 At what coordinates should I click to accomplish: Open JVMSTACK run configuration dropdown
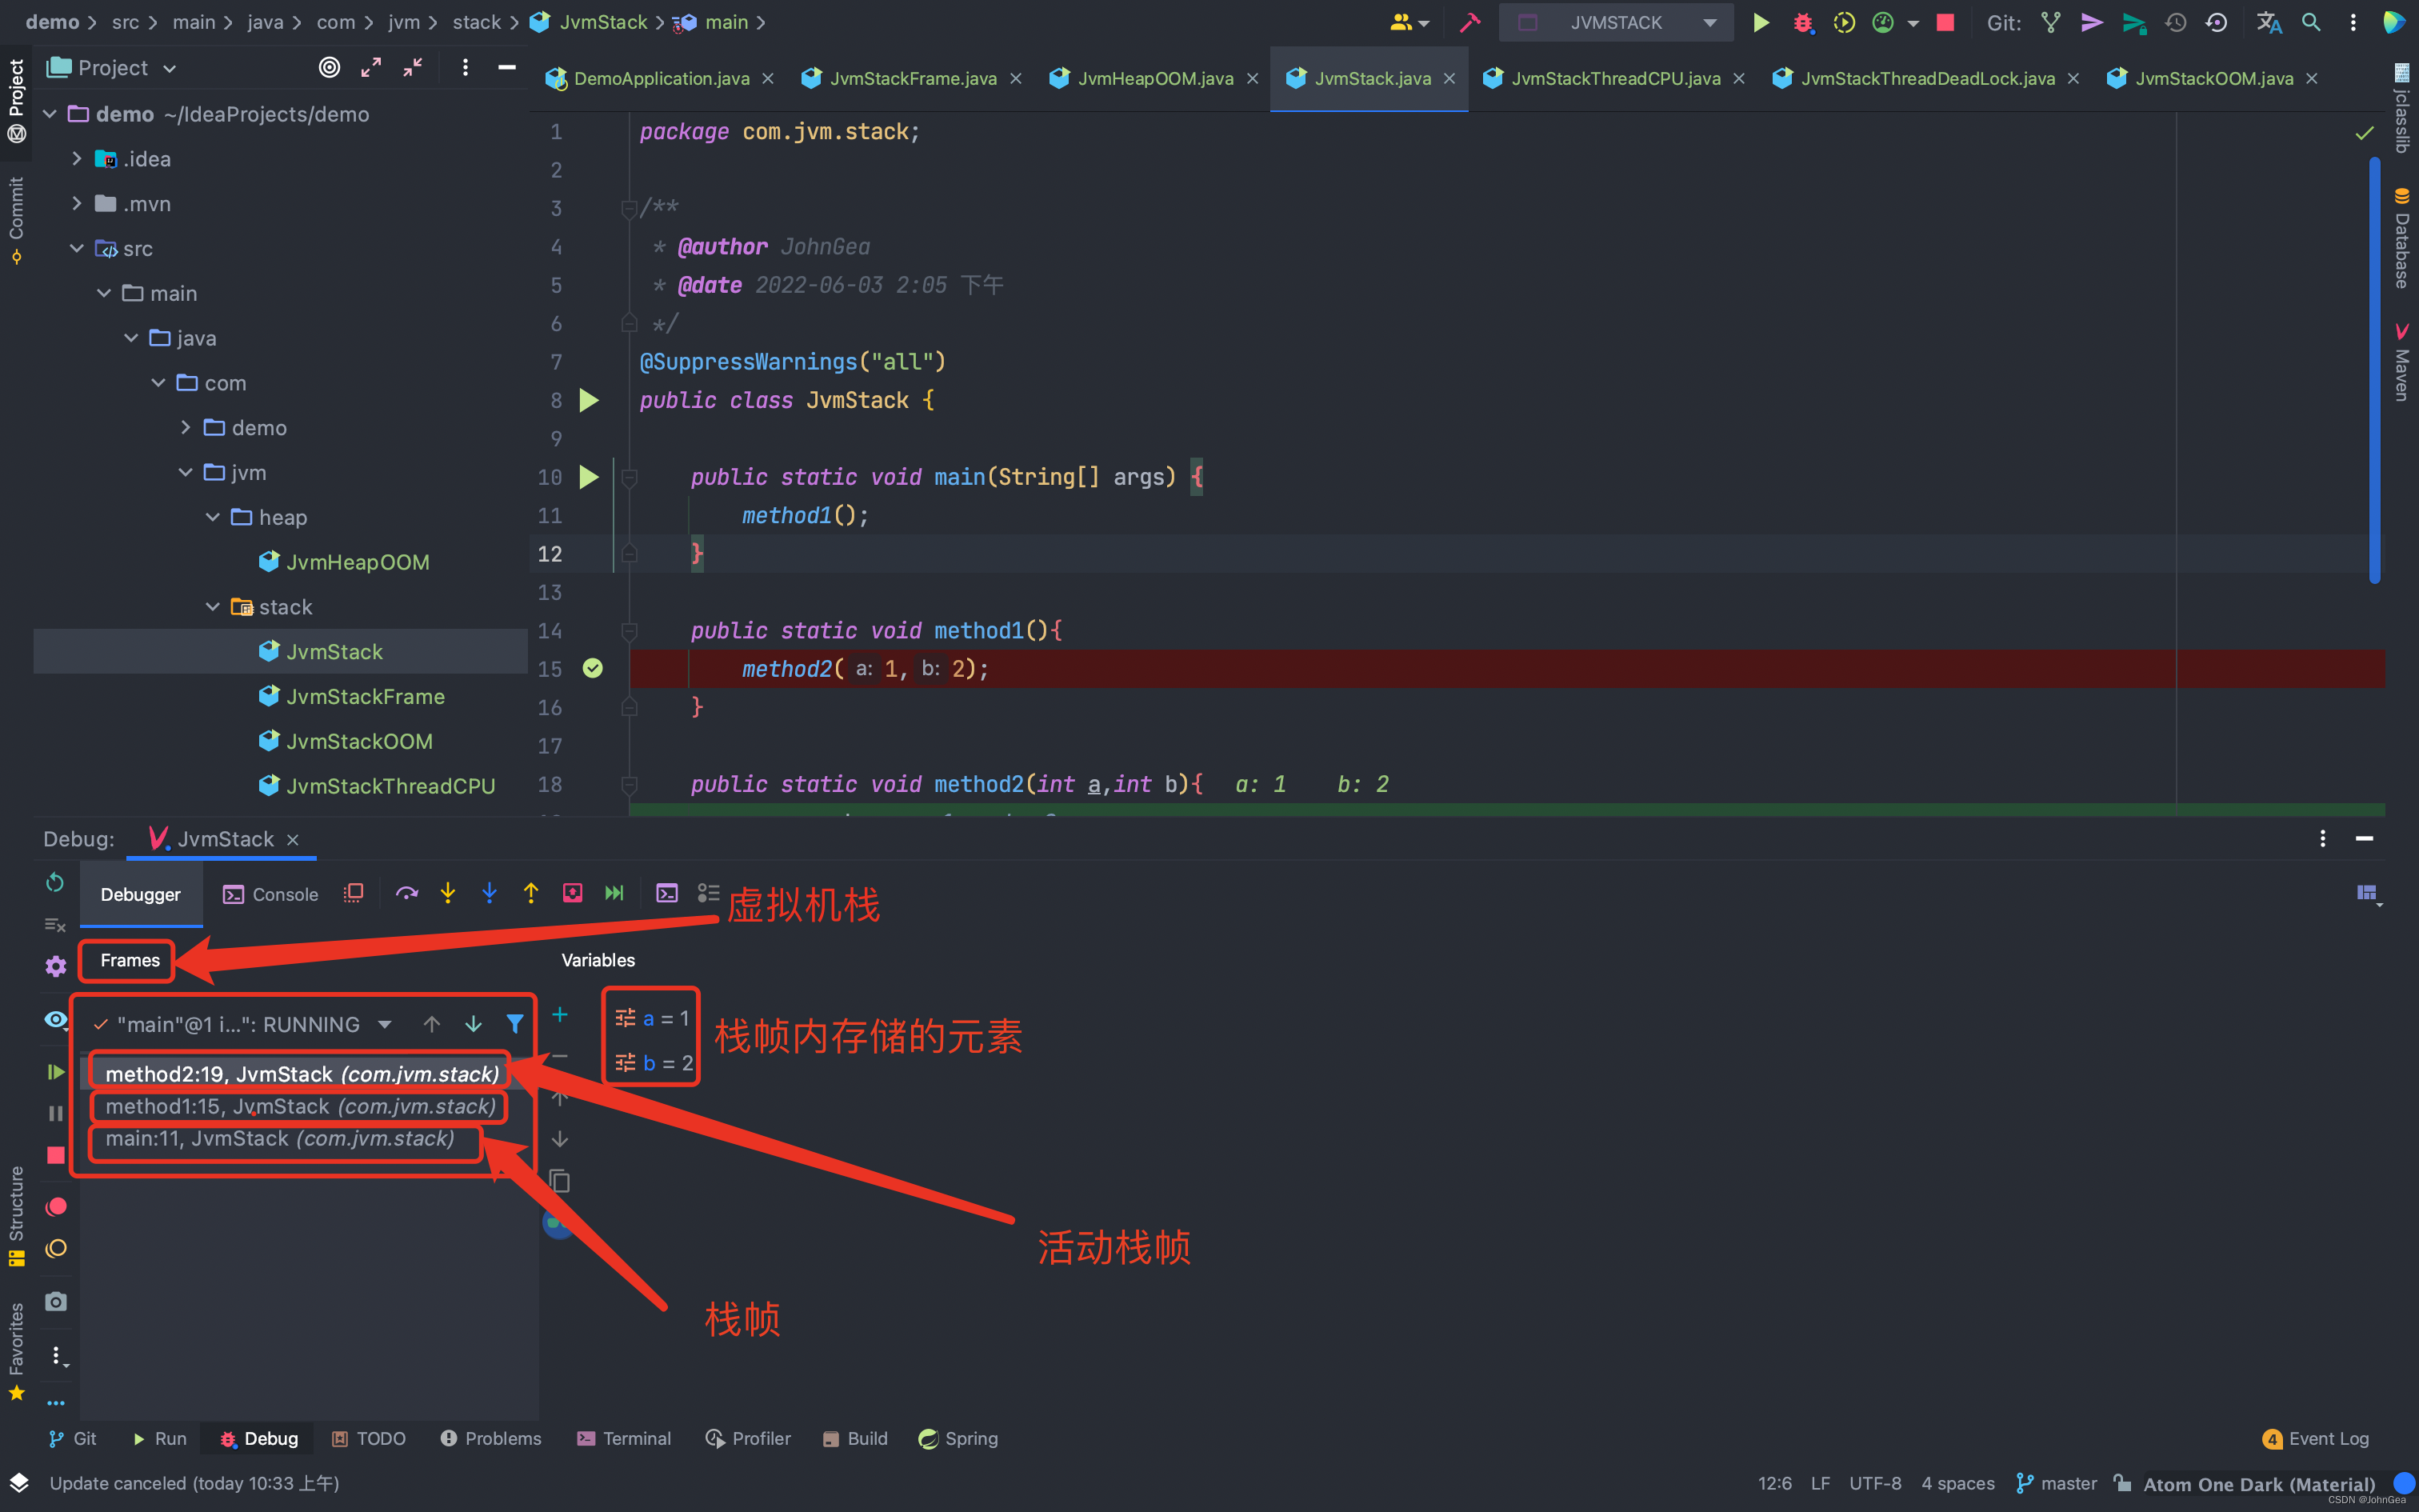pyautogui.click(x=1618, y=22)
